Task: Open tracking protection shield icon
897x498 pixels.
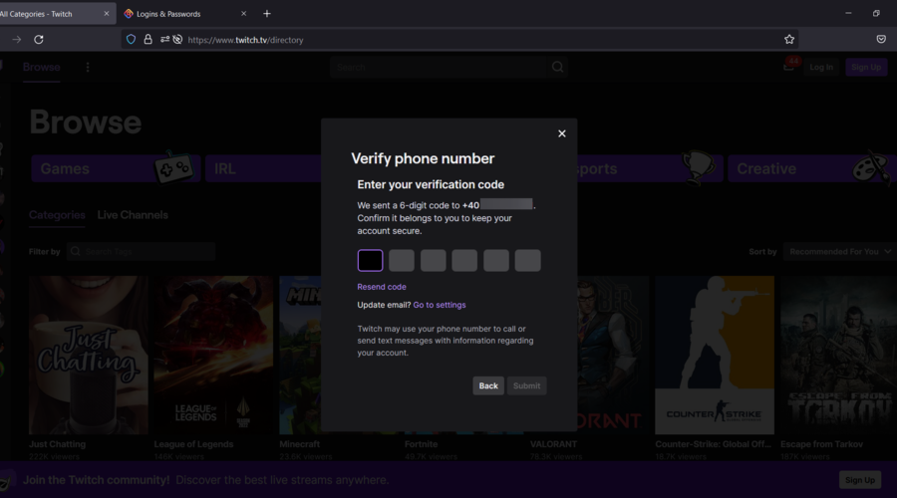Action: pos(131,40)
